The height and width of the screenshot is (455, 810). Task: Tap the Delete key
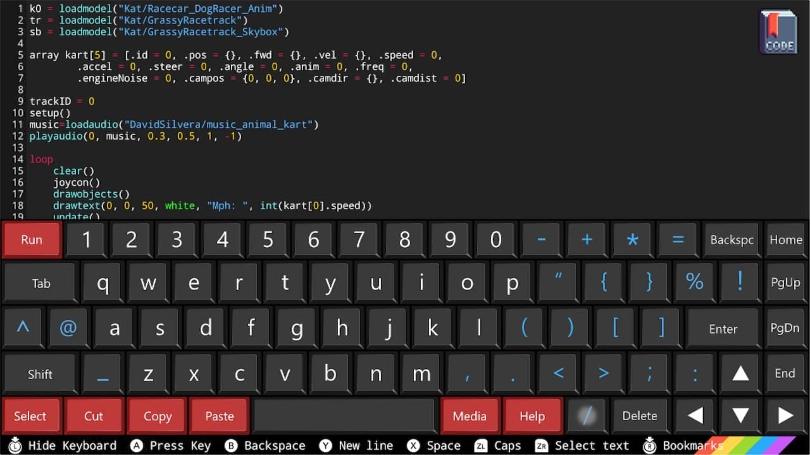[640, 415]
